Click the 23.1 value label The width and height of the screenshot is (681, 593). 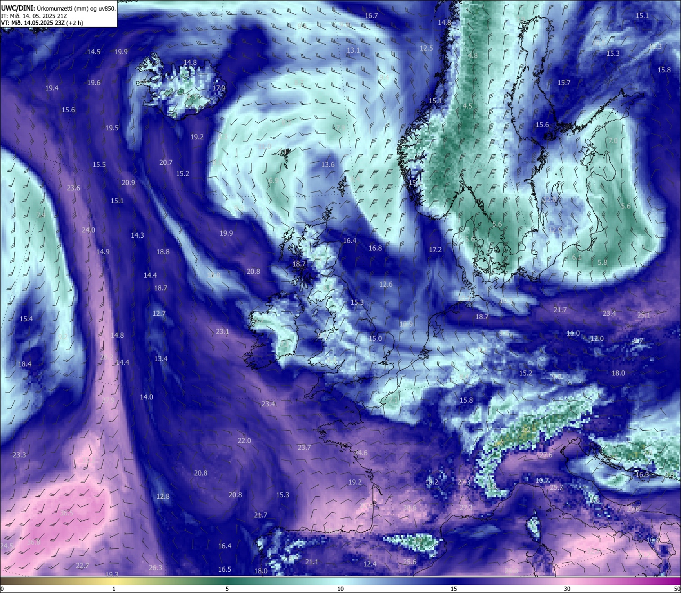coord(222,331)
